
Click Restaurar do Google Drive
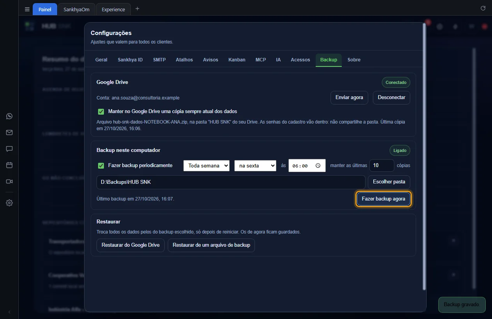click(x=130, y=245)
